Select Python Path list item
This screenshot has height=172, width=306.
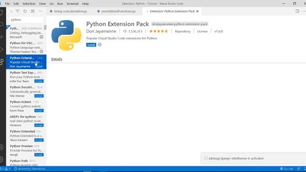[26, 162]
